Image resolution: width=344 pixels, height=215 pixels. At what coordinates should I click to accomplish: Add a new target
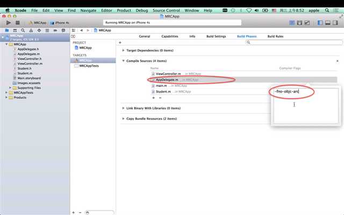pos(73,213)
